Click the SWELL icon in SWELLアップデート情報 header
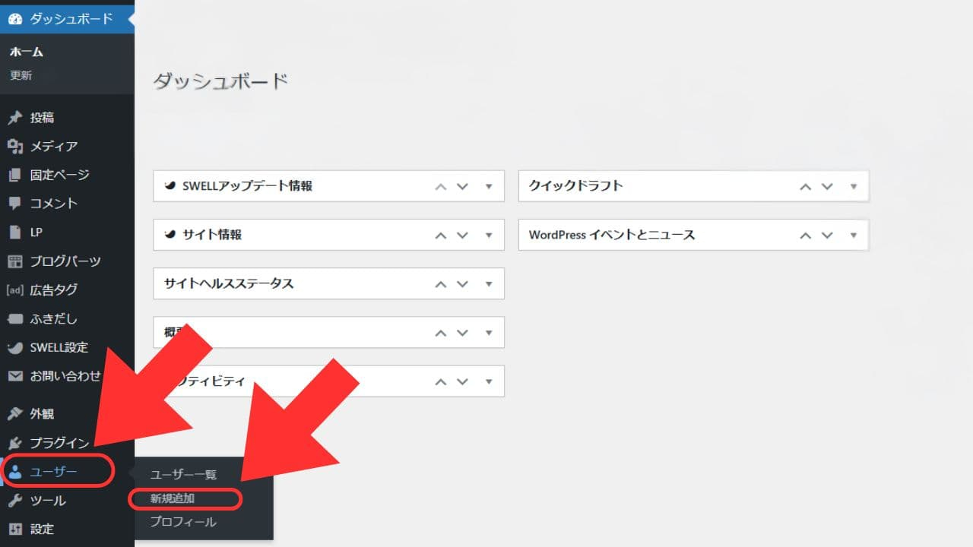 coord(171,185)
